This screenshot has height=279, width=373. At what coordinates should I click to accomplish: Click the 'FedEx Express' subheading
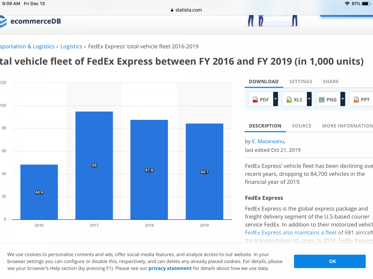pyautogui.click(x=264, y=198)
